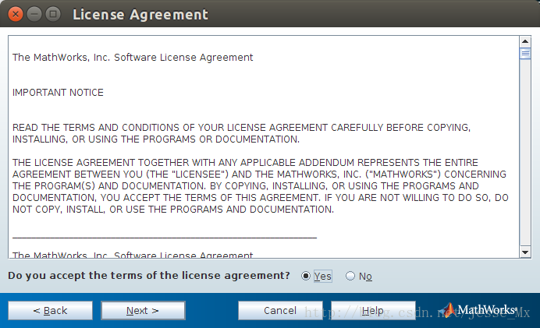Click the scrollbar up arrow
The height and width of the screenshot is (328, 540).
click(525, 42)
